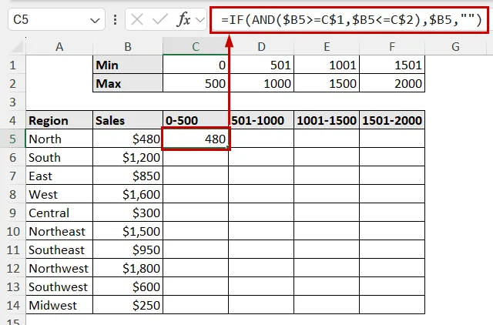
Task: Click the $1,200 sales cell
Action: [x=128, y=157]
